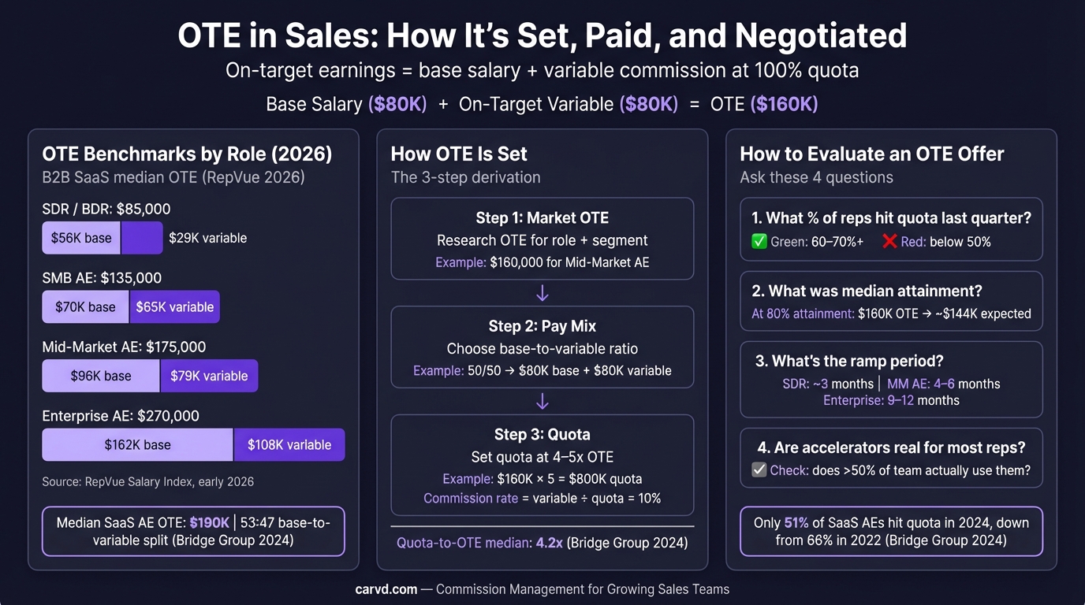The height and width of the screenshot is (605, 1085).
Task: Click the down arrow above Step 3 box
Action: pyautogui.click(x=542, y=402)
